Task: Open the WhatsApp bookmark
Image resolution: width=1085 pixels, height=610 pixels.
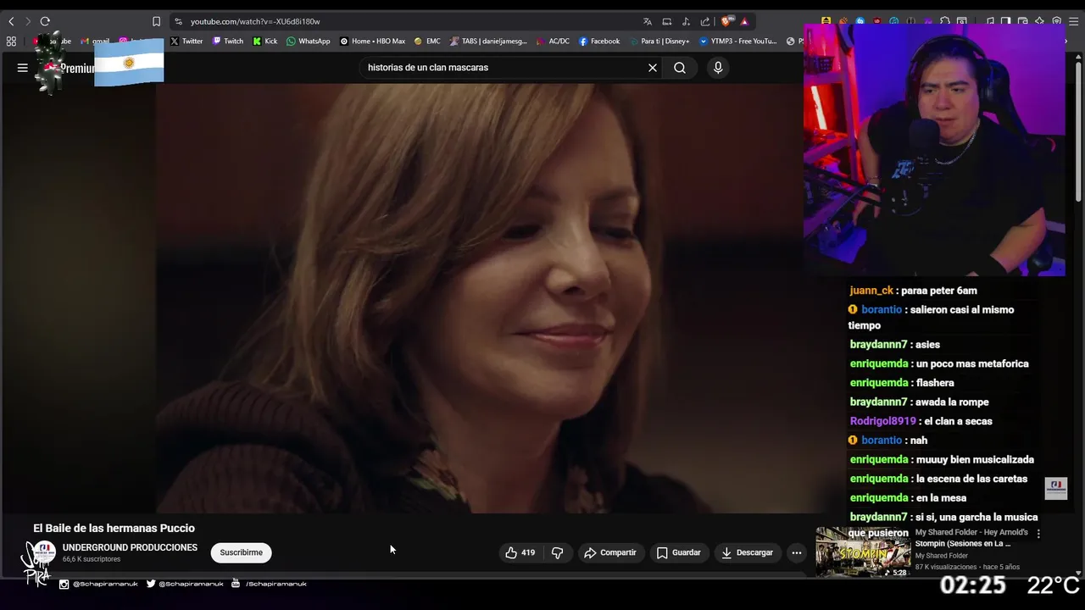Action: (x=309, y=41)
